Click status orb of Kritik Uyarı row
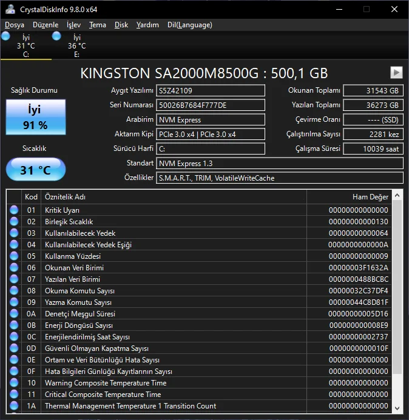This screenshot has width=409, height=420. (x=14, y=210)
